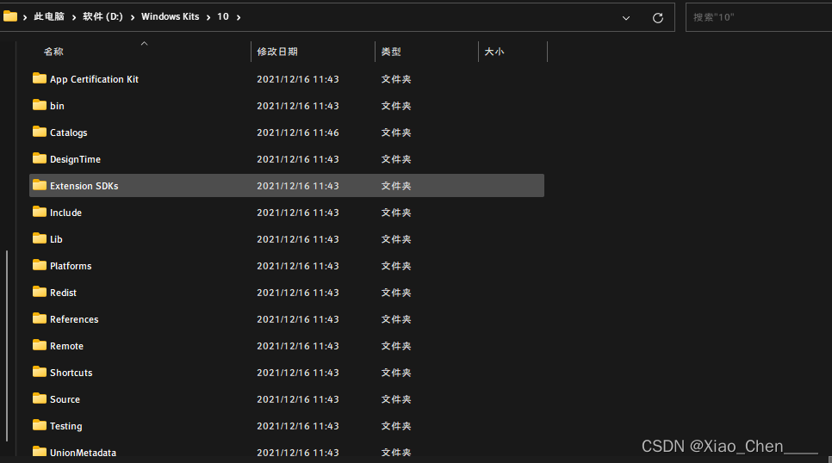Select the Testing folder name
Screen dimensions: 832x463
pos(65,426)
